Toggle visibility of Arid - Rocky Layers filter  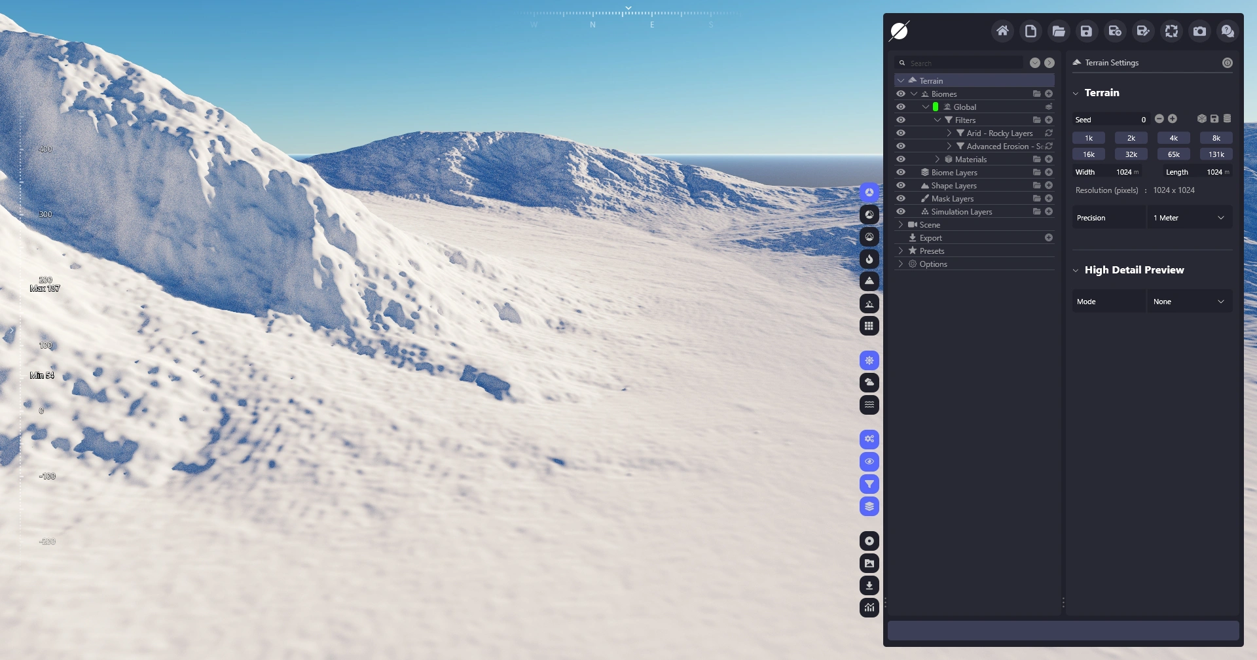click(901, 133)
